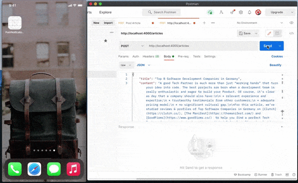Open the Bootcamp in the status bar
Screen dimensions: 298x183
coord(242,174)
